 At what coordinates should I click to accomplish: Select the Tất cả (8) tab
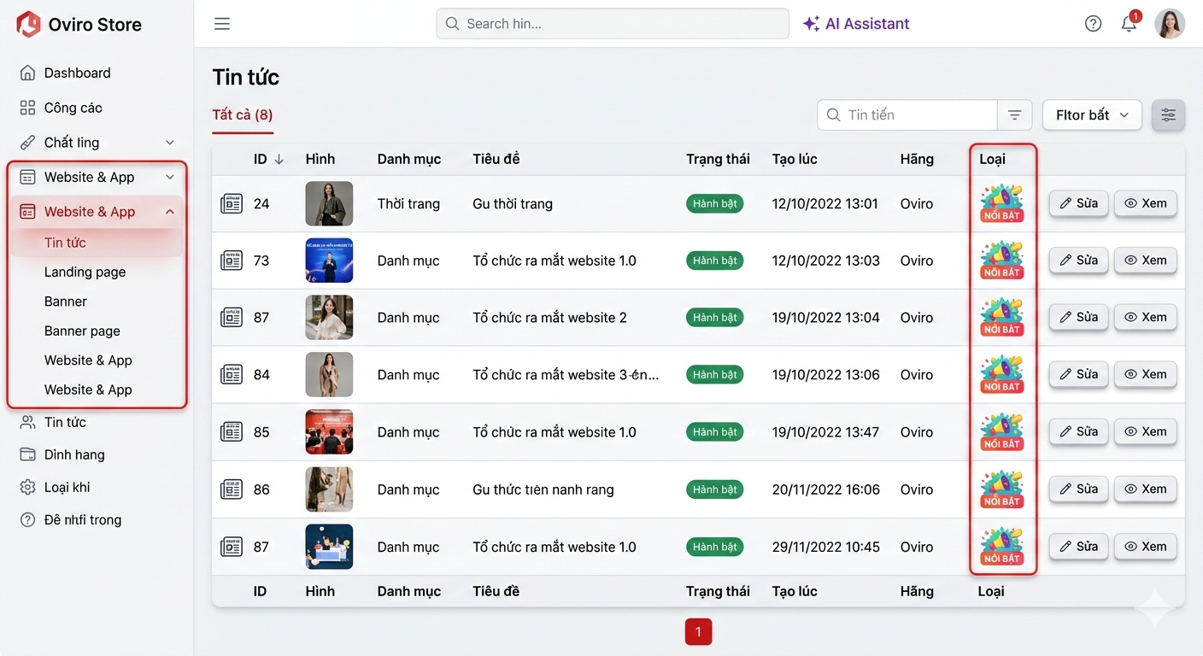(243, 115)
